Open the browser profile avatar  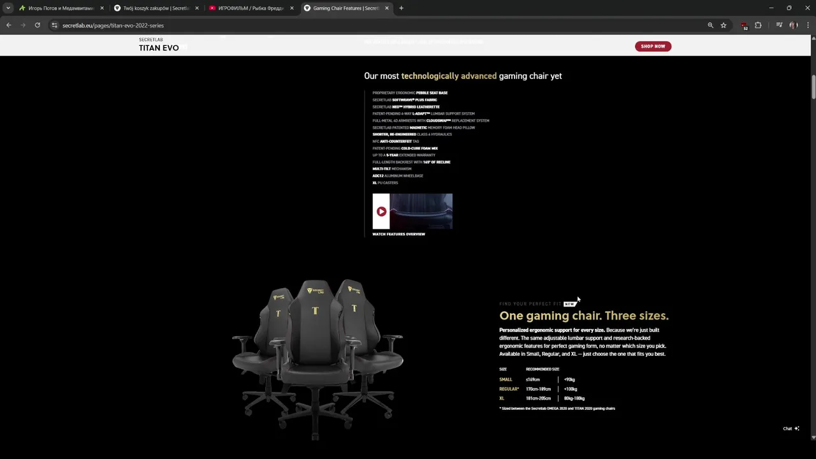793,25
